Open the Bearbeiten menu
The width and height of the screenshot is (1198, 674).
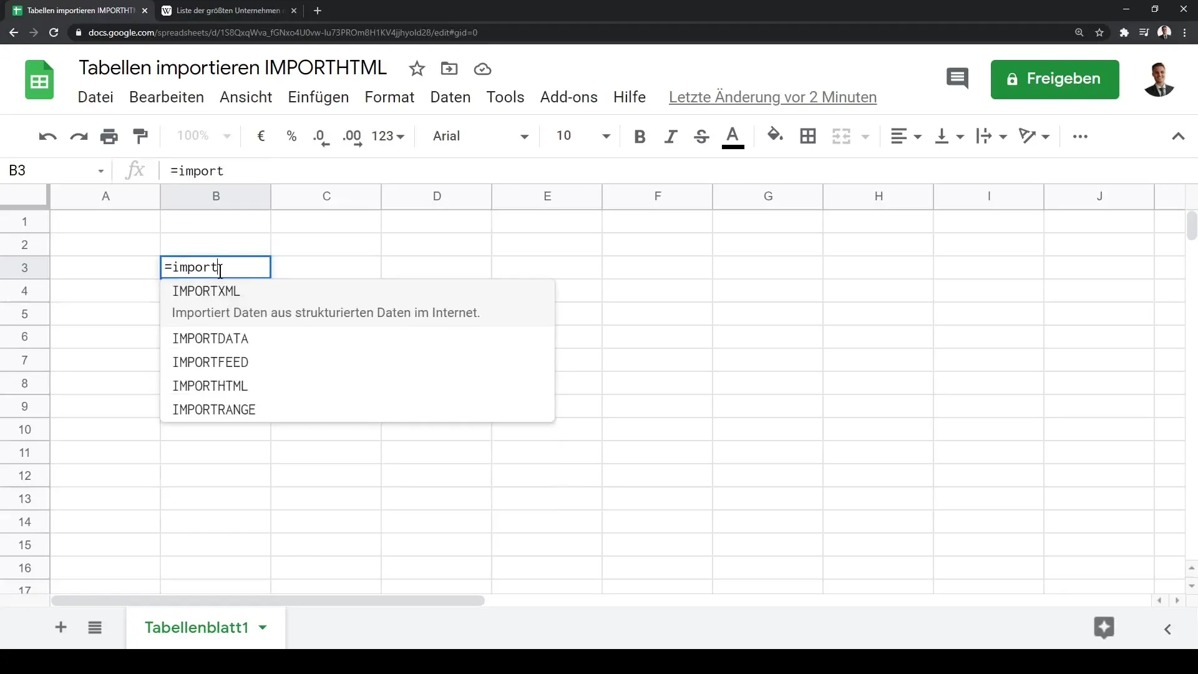click(167, 97)
